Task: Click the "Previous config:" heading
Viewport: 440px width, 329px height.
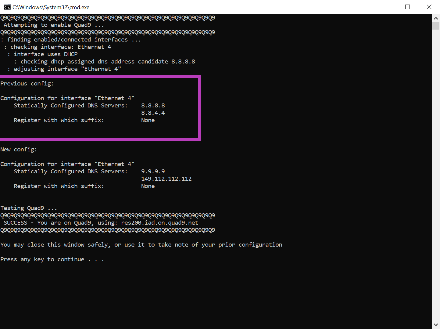Action: tap(27, 84)
